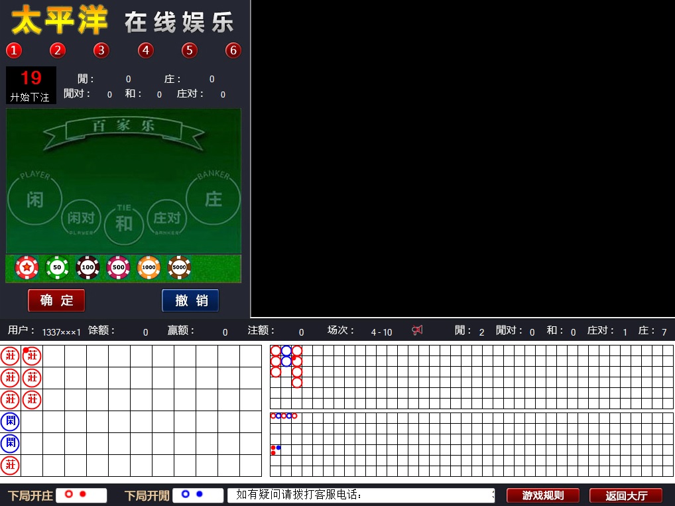
Task: Confirm bet with 确定 button
Action: [56, 300]
